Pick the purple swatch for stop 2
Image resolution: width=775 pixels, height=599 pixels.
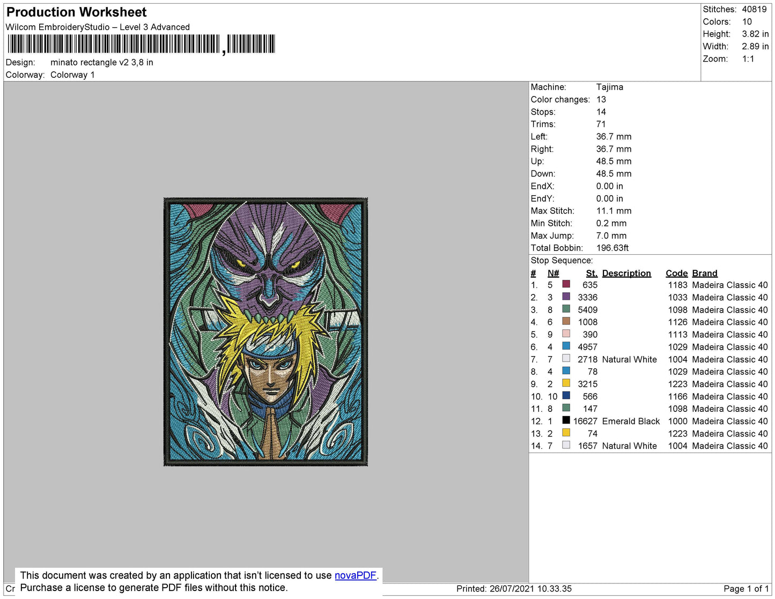pos(566,297)
